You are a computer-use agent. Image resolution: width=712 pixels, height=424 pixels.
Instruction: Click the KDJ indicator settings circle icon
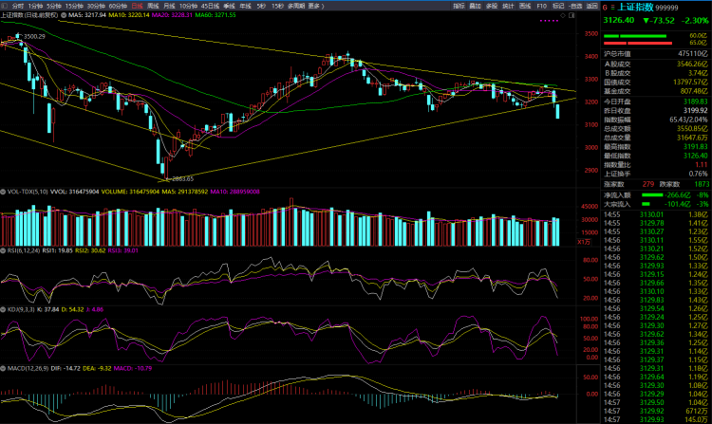4,308
